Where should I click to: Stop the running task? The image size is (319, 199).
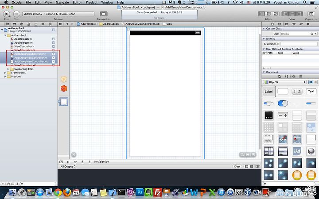coord(17,14)
